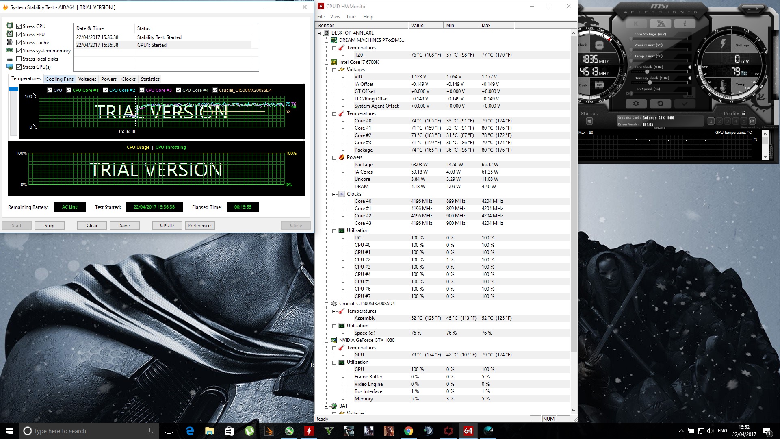Collapse Crucial_CT500MX200SSD4 node in HWMonitor
The width and height of the screenshot is (780, 439).
click(x=326, y=304)
